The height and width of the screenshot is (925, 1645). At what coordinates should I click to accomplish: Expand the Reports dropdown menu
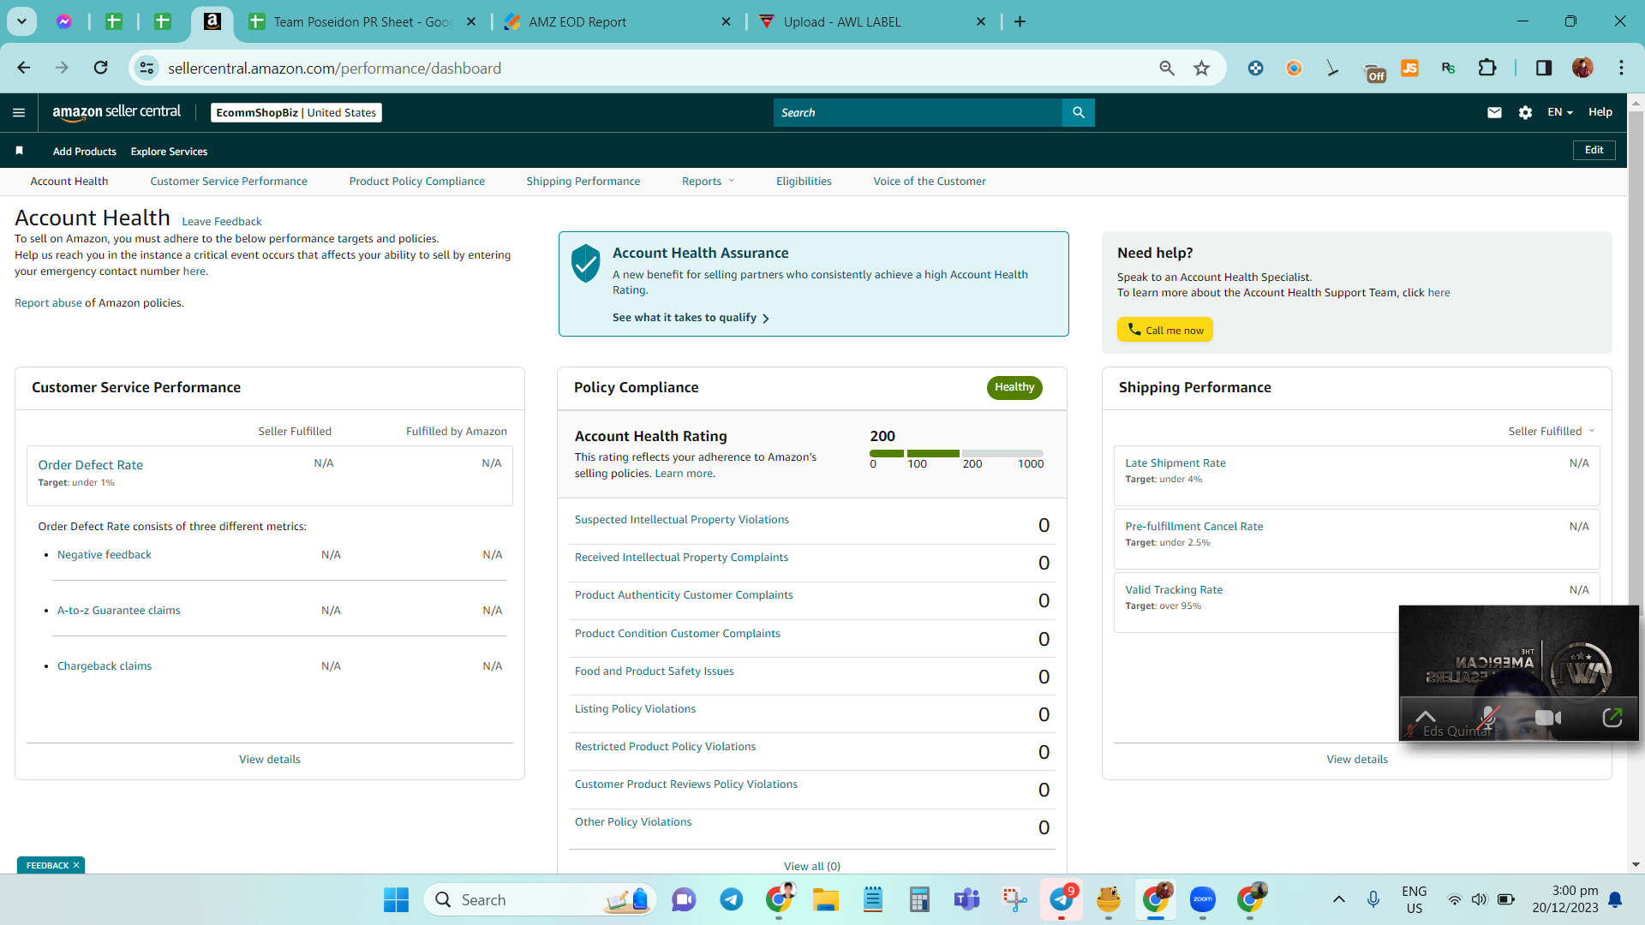click(708, 181)
